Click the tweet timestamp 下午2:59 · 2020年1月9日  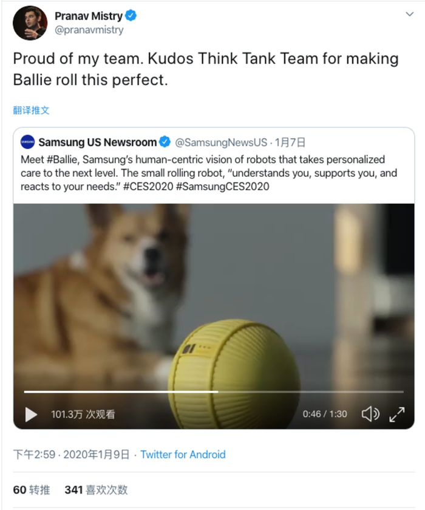click(x=71, y=455)
